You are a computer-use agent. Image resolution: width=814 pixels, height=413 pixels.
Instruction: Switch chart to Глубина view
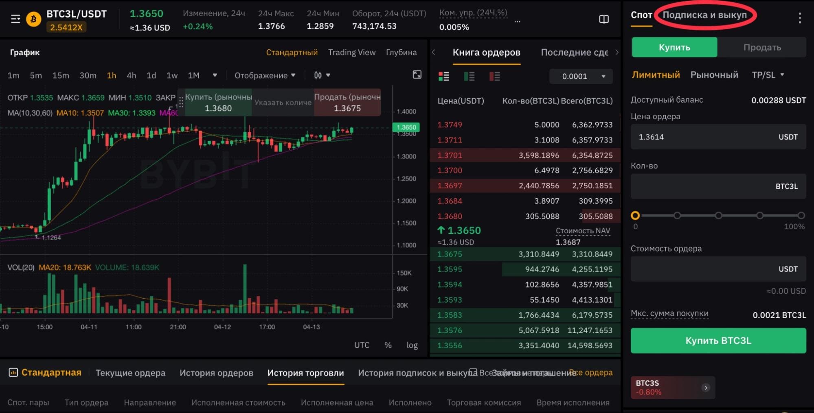point(401,52)
